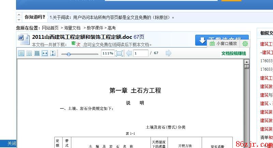The height and width of the screenshot is (148, 273).
Task: Open thumbnail grid view
Action: (x=37, y=53)
